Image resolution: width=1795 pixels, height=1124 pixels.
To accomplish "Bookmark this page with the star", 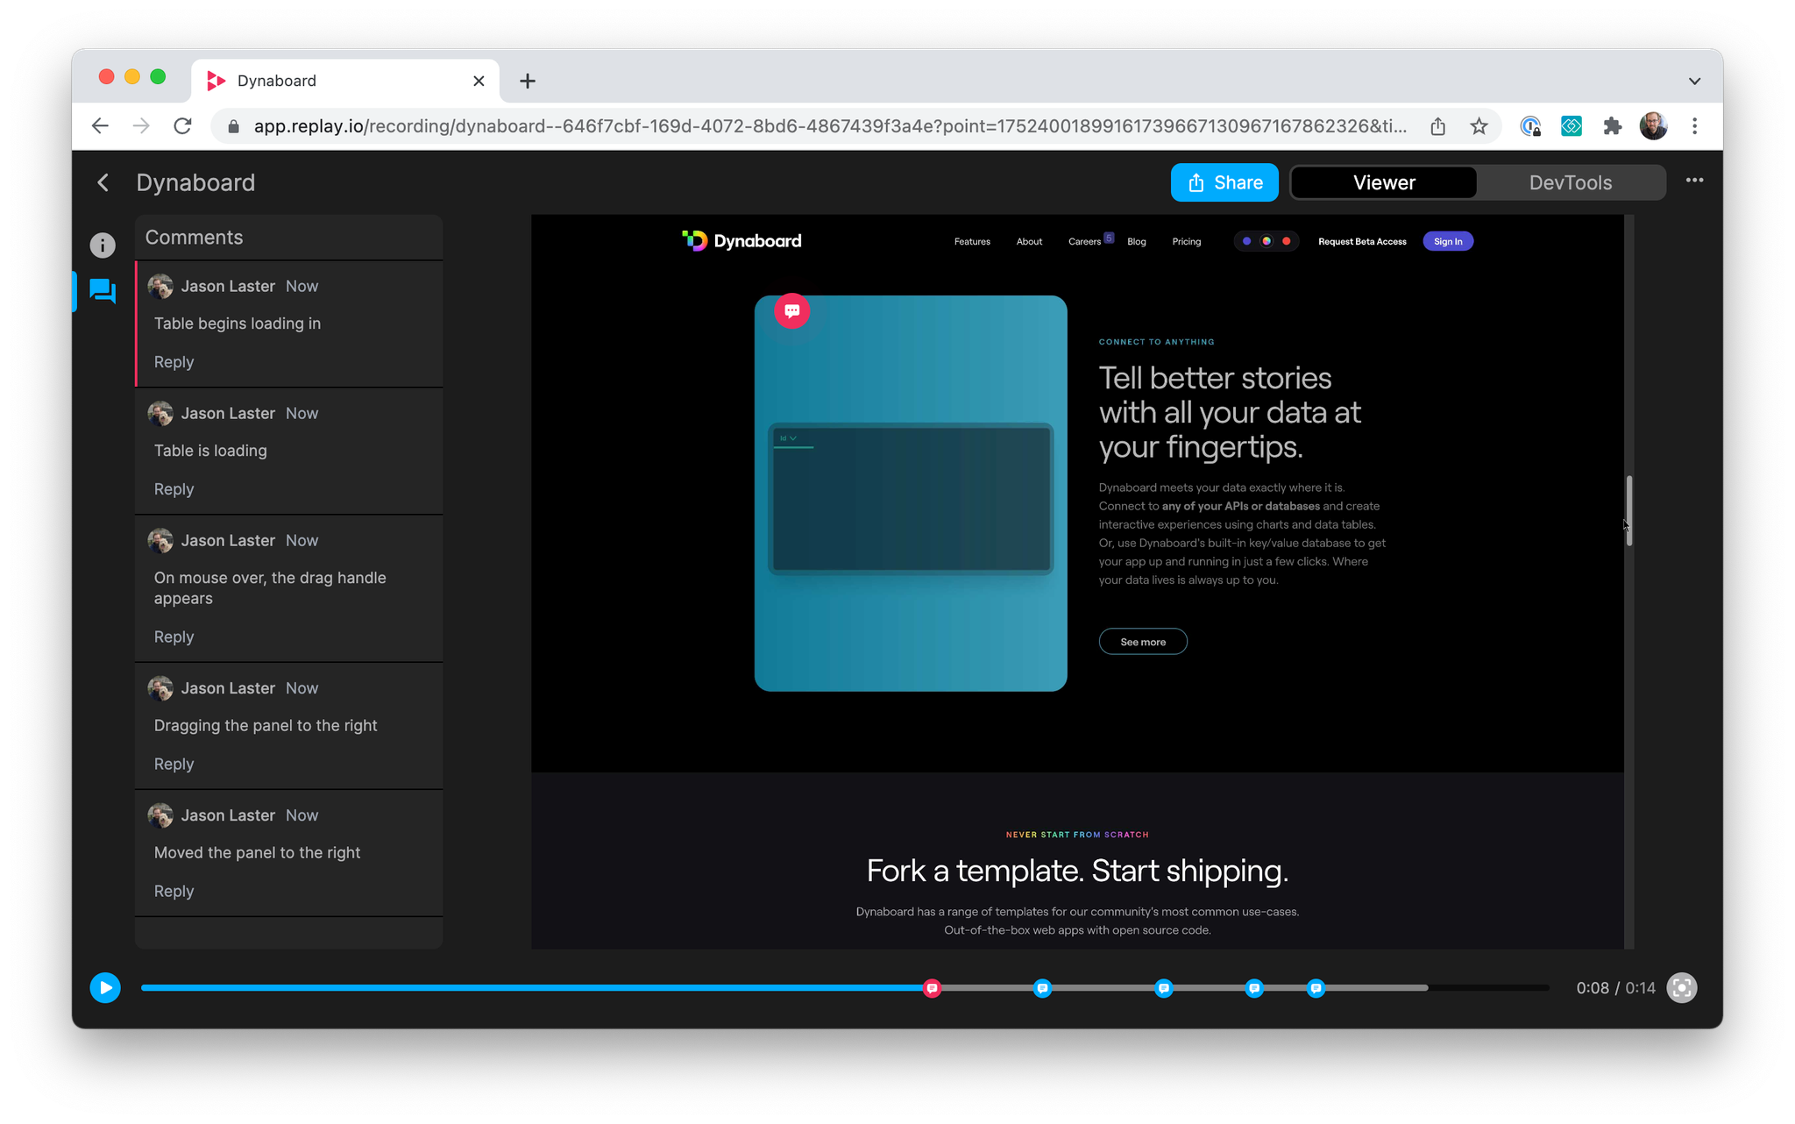I will click(1479, 126).
